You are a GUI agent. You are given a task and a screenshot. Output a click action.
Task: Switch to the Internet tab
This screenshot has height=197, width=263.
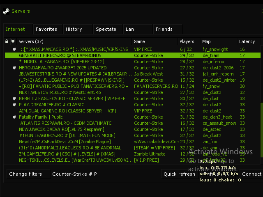18,29
